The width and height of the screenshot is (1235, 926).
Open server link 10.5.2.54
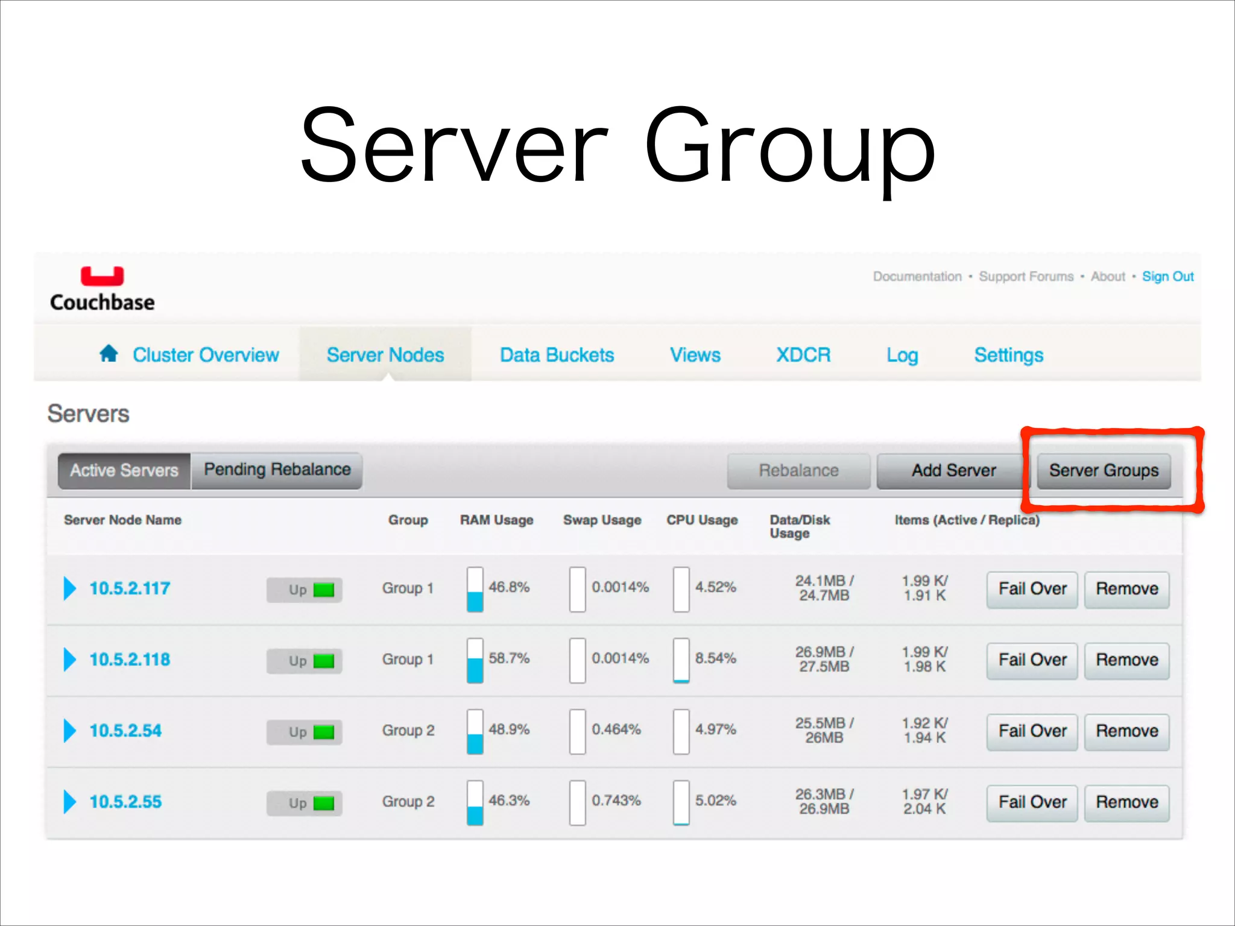click(x=125, y=731)
